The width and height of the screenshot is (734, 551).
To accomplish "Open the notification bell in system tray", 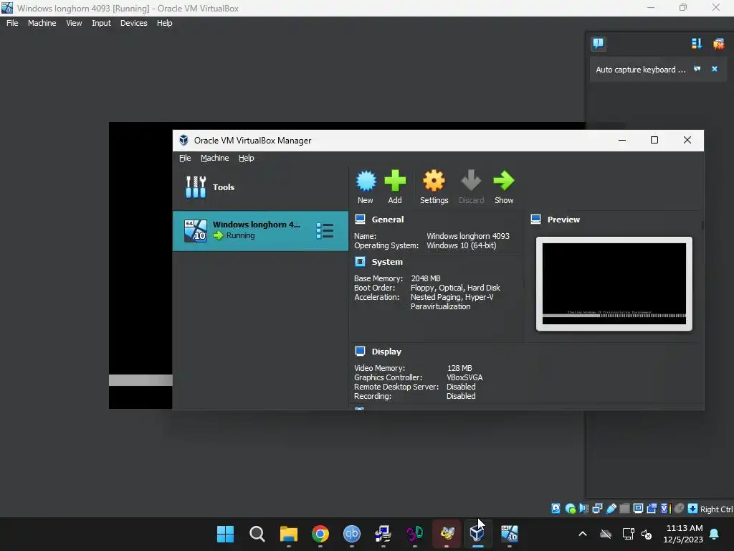I will pos(715,534).
